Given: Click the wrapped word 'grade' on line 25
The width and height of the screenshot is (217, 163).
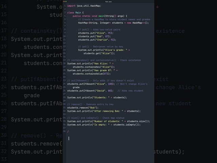Looking at the screenshot, I should pyautogui.click(x=76, y=88).
